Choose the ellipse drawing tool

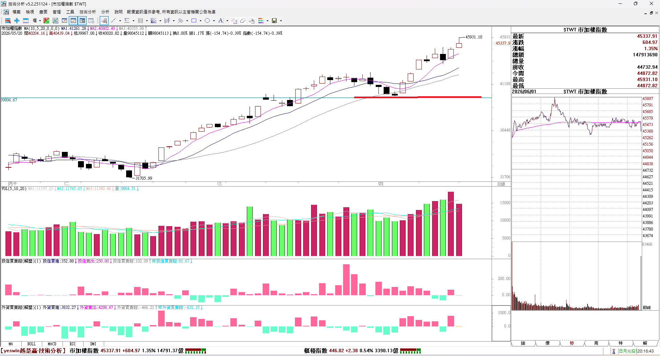click(207, 21)
